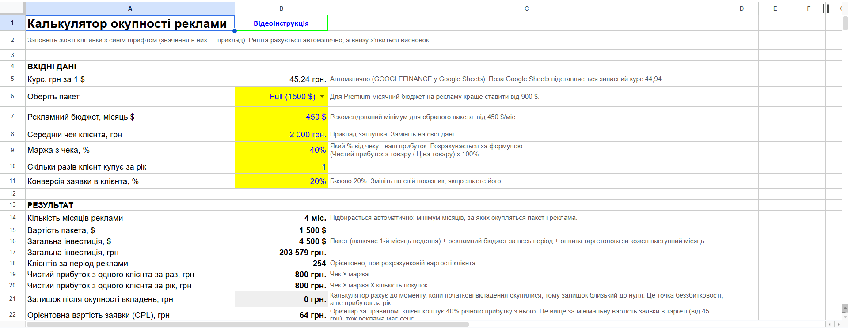Select column B header

[x=281, y=8]
